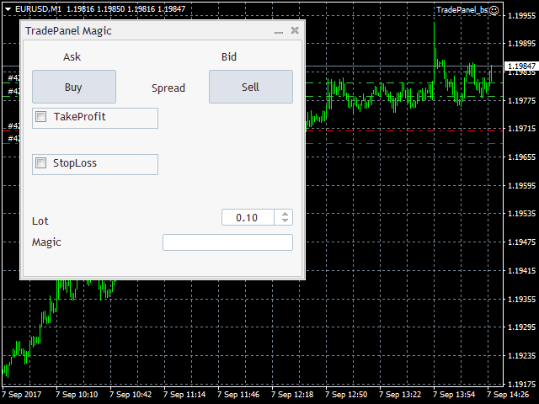Enable the StopLoss checkbox
Image resolution: width=539 pixels, height=404 pixels.
(41, 163)
